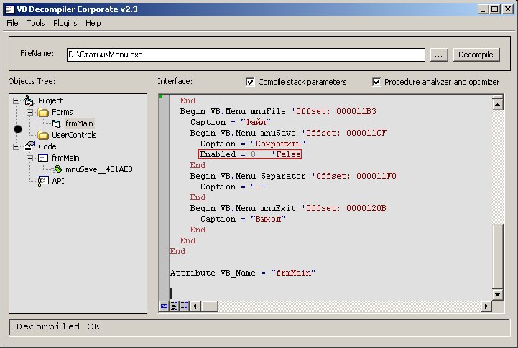Collapse the Forms folder node
The height and width of the screenshot is (348, 518).
(29, 112)
